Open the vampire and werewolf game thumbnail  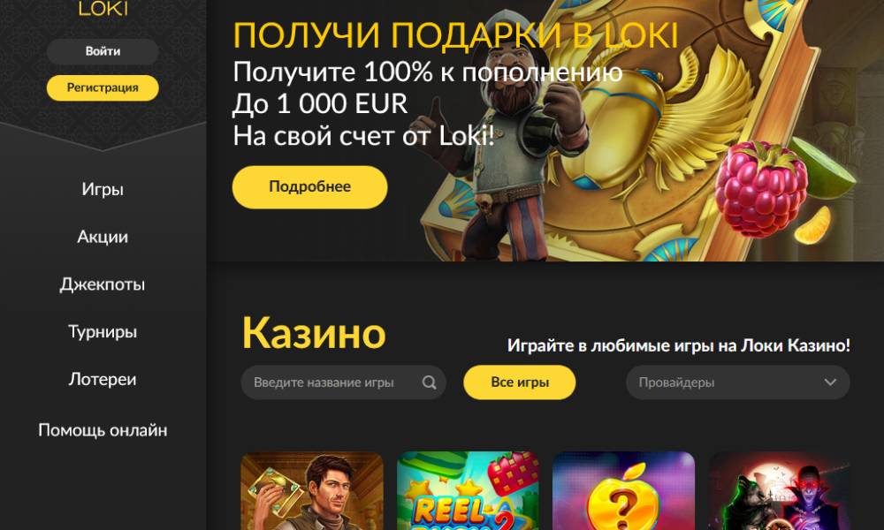(x=779, y=490)
